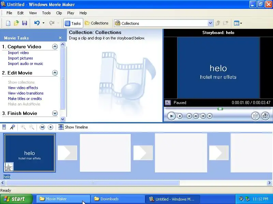Click the storyboard scroll left arrow
The height and width of the screenshot is (204, 273).
pos(3,183)
